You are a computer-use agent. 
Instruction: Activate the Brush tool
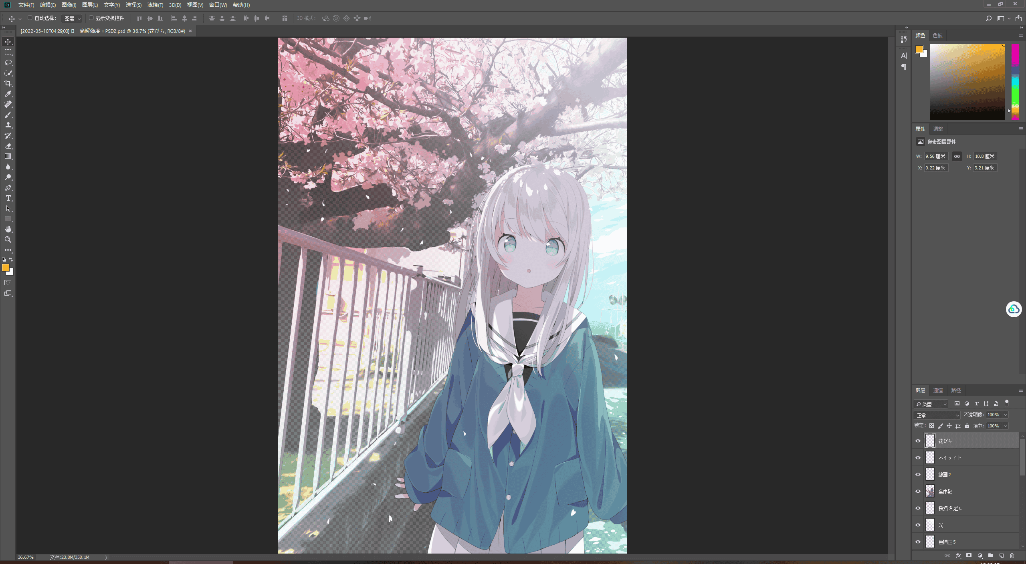click(8, 115)
